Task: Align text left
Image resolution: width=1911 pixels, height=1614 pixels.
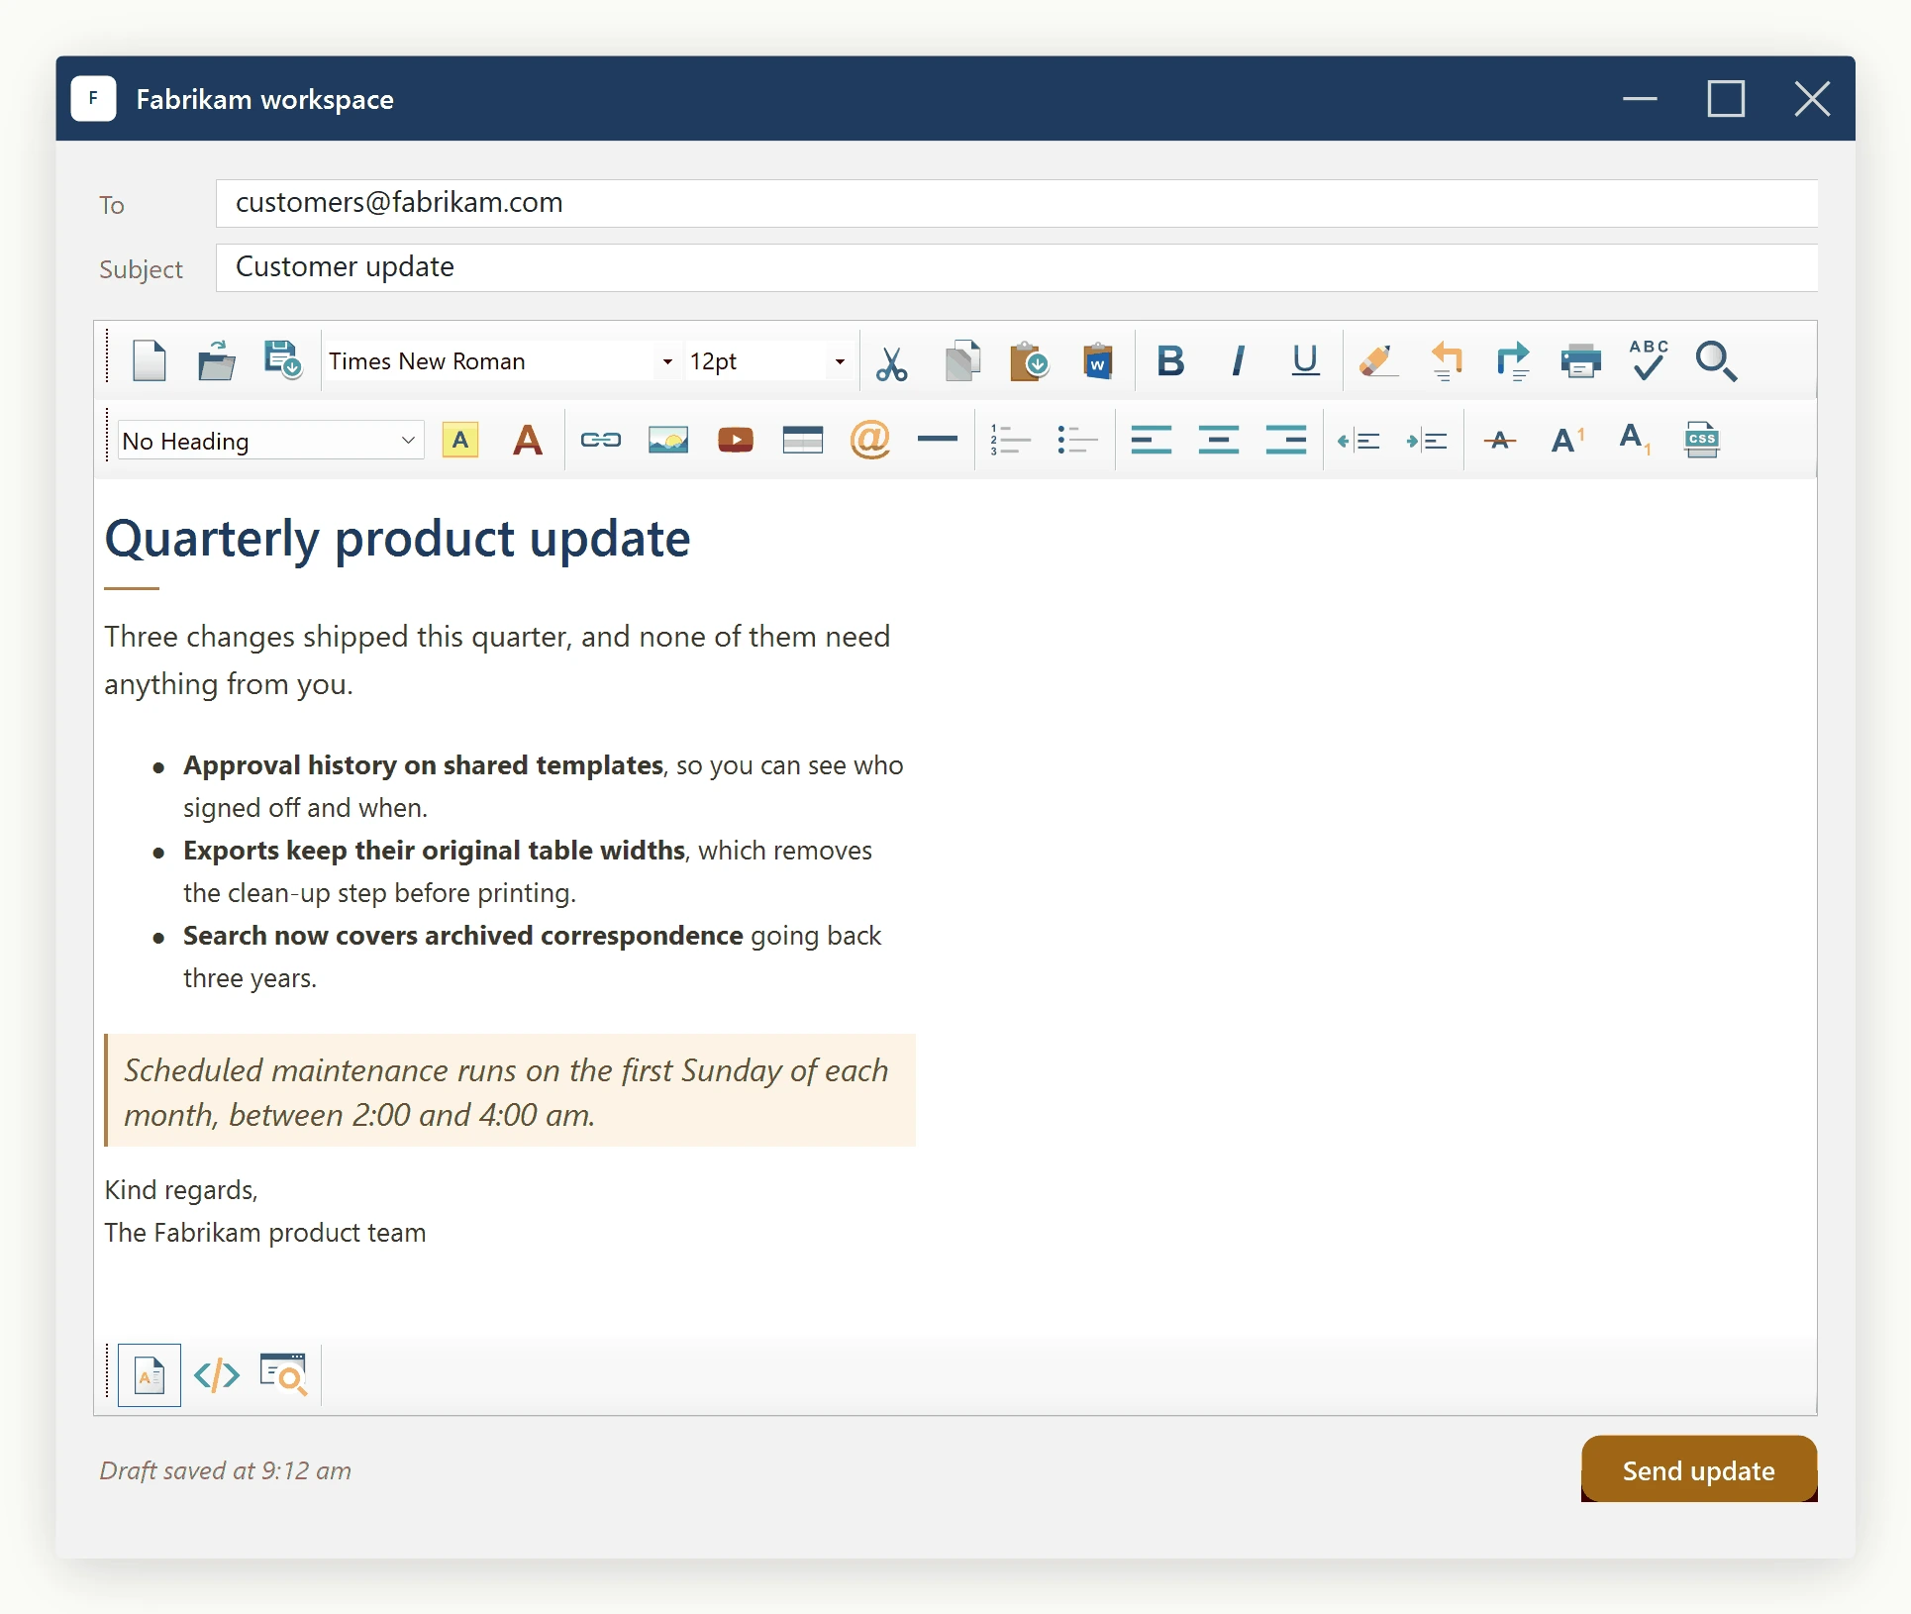Action: click(1151, 440)
